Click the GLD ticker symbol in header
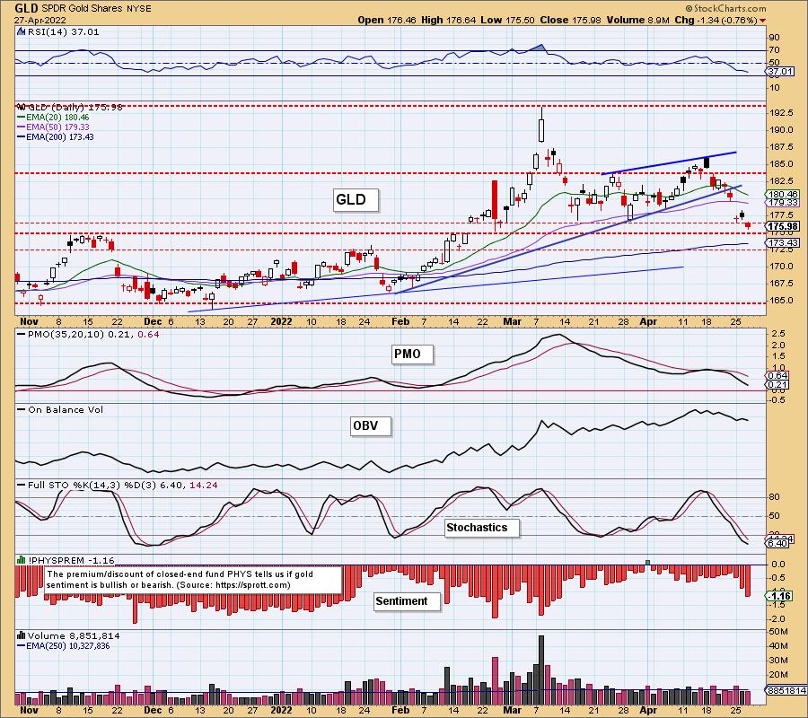This screenshot has height=718, width=808. click(26, 8)
